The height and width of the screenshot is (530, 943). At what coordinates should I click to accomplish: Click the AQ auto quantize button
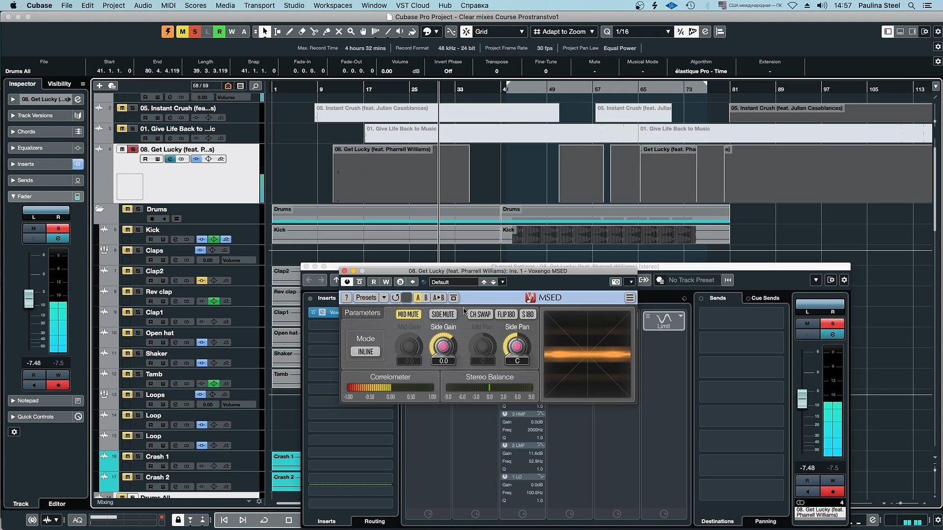77,520
